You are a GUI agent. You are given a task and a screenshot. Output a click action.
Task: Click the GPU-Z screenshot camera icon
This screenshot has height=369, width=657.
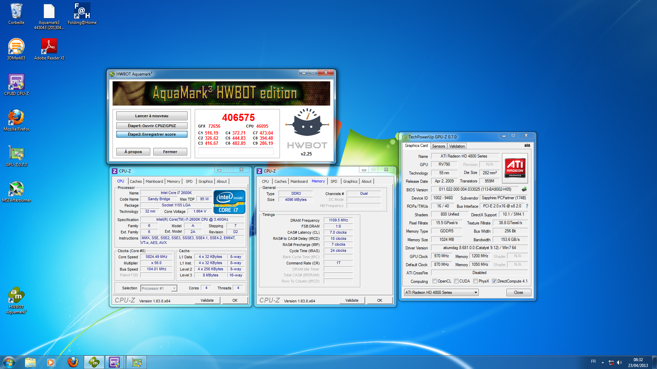(527, 146)
